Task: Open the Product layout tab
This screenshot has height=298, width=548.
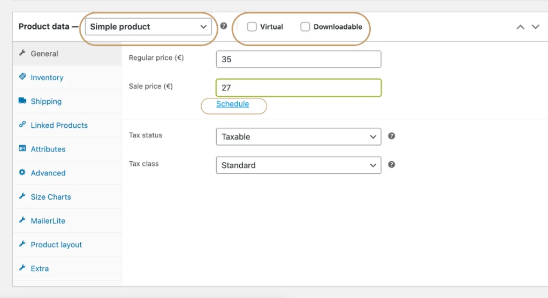Action: [67, 244]
